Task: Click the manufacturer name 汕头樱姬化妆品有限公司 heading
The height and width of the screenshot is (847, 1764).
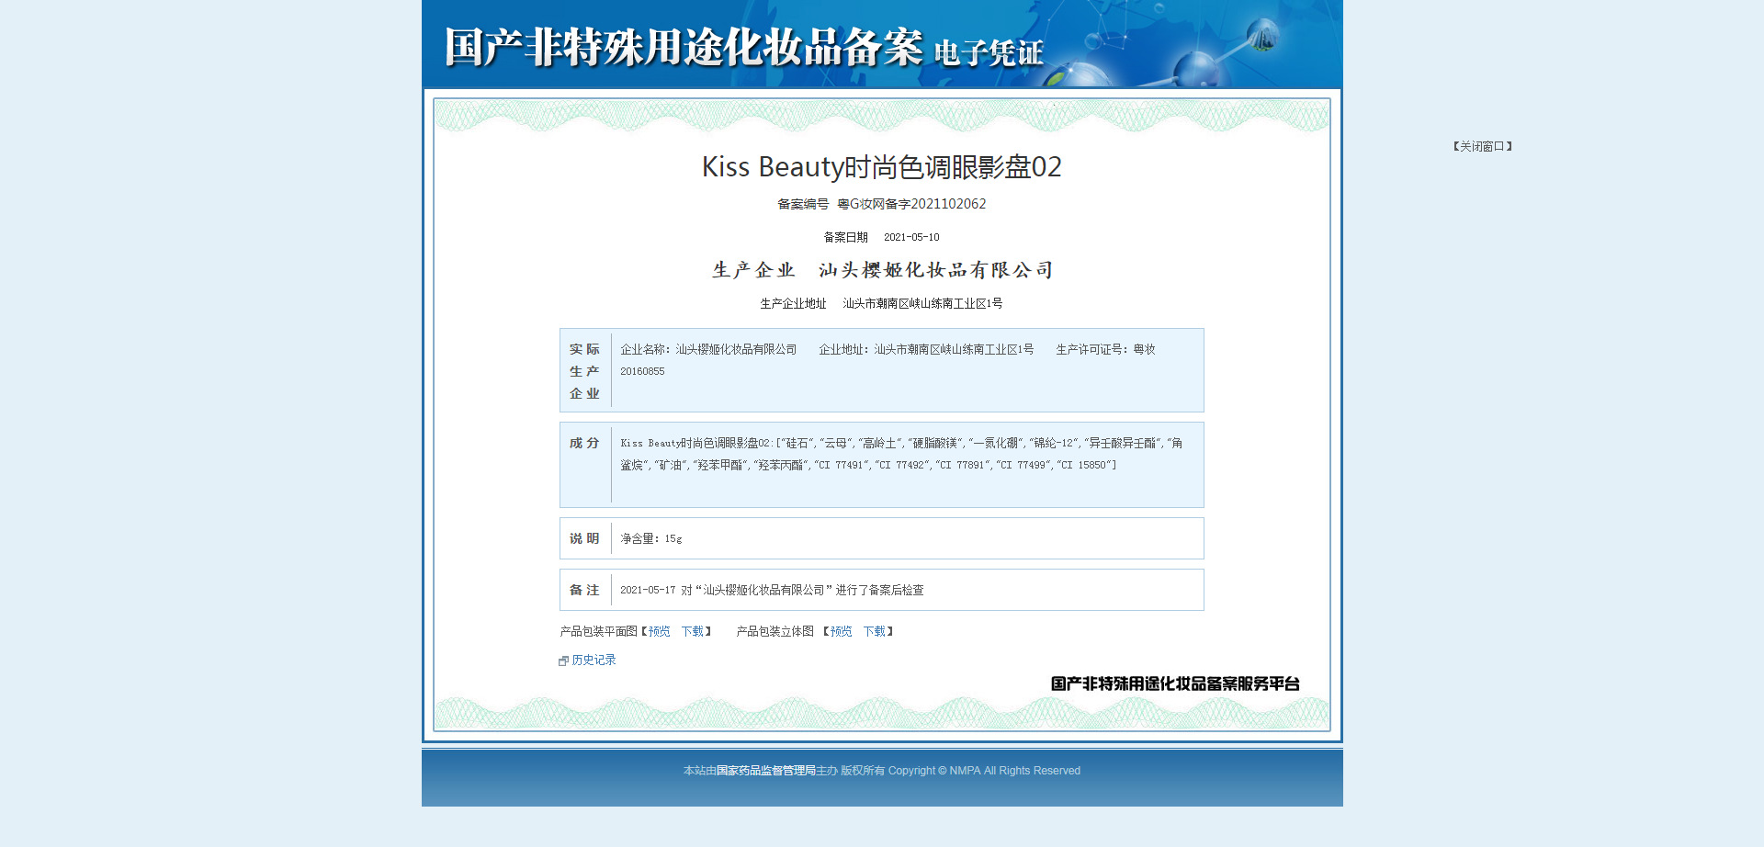Action: 935,270
